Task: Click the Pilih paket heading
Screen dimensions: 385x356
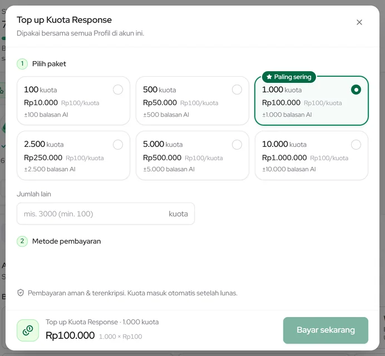Action: point(49,64)
